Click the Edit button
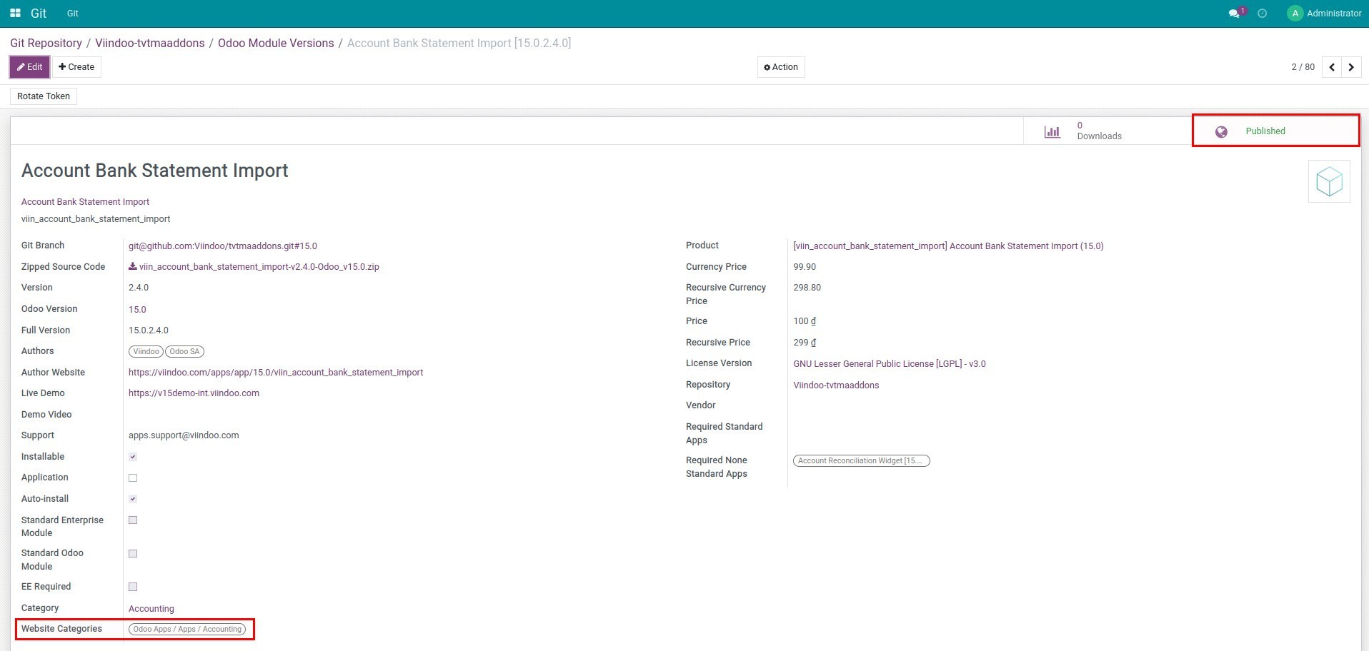This screenshot has width=1369, height=651. pyautogui.click(x=30, y=67)
